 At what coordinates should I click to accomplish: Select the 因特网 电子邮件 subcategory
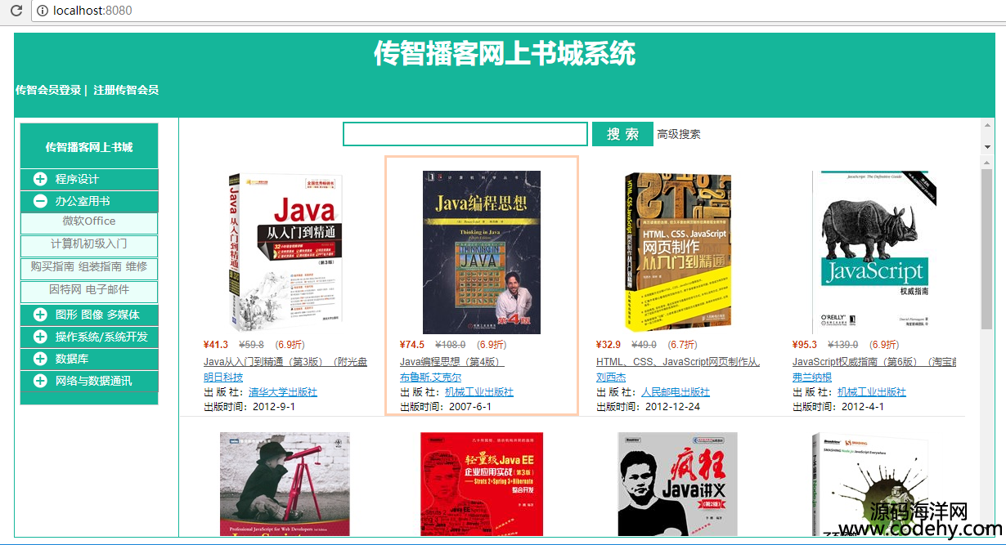[89, 290]
